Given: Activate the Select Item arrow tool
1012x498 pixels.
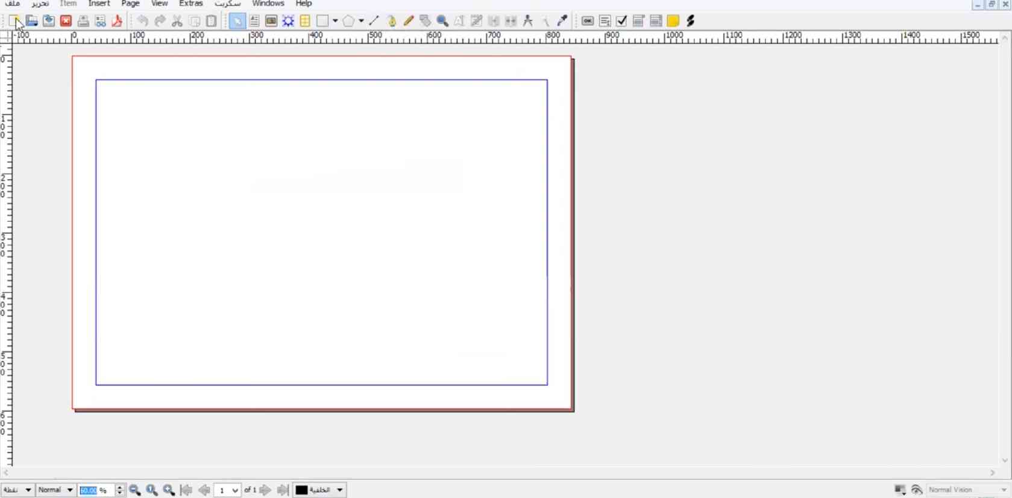Looking at the screenshot, I should [237, 21].
